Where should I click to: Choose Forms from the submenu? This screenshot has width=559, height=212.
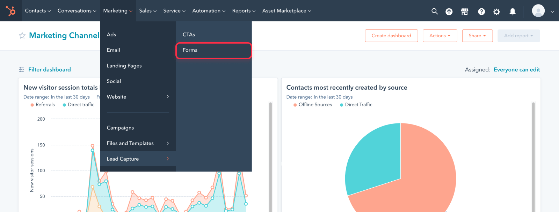214,51
